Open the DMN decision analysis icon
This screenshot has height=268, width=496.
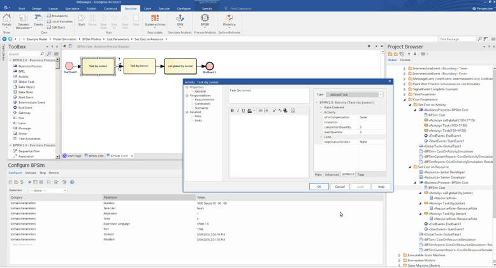point(180,20)
